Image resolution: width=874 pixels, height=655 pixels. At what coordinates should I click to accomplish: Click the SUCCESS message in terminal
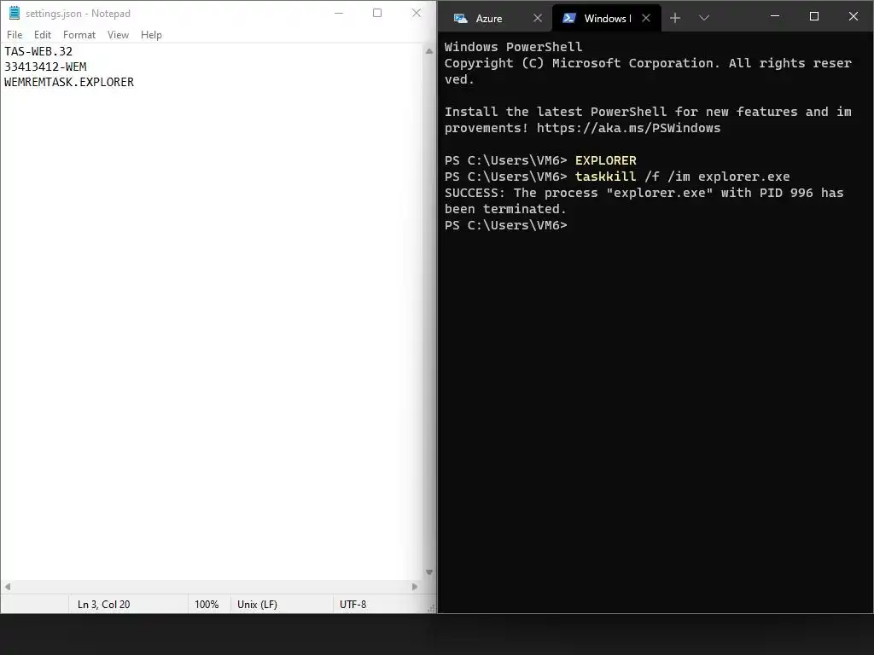(x=644, y=201)
